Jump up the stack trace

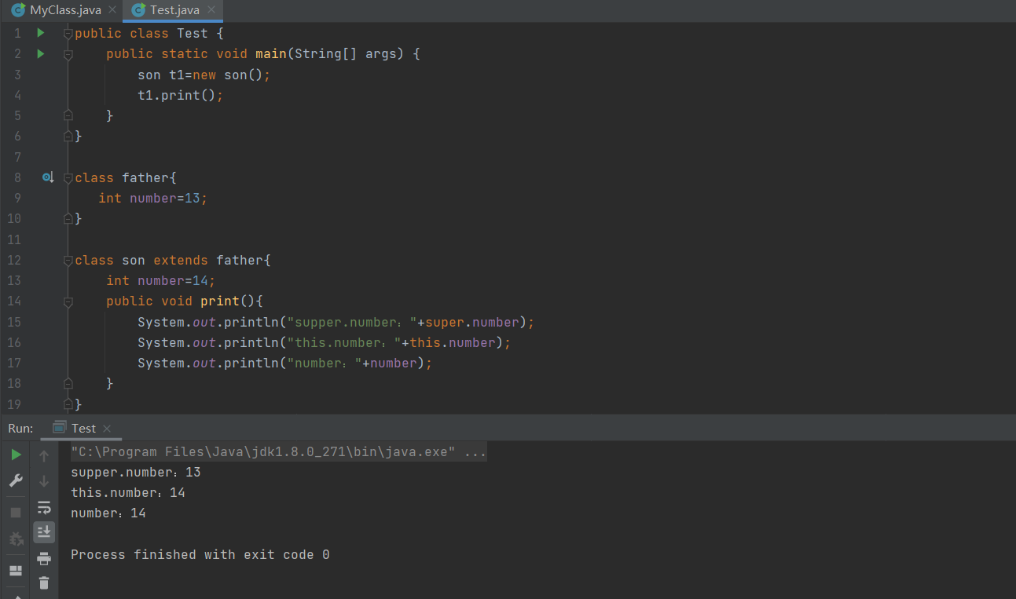[44, 455]
